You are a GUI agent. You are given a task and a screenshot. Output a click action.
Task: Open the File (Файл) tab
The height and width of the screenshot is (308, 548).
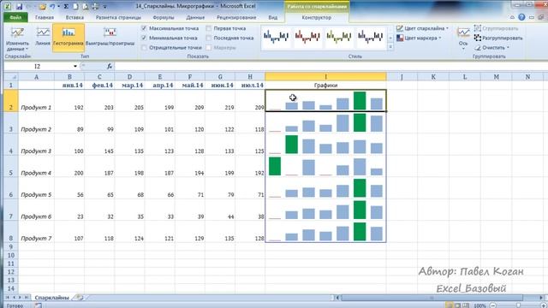click(15, 17)
